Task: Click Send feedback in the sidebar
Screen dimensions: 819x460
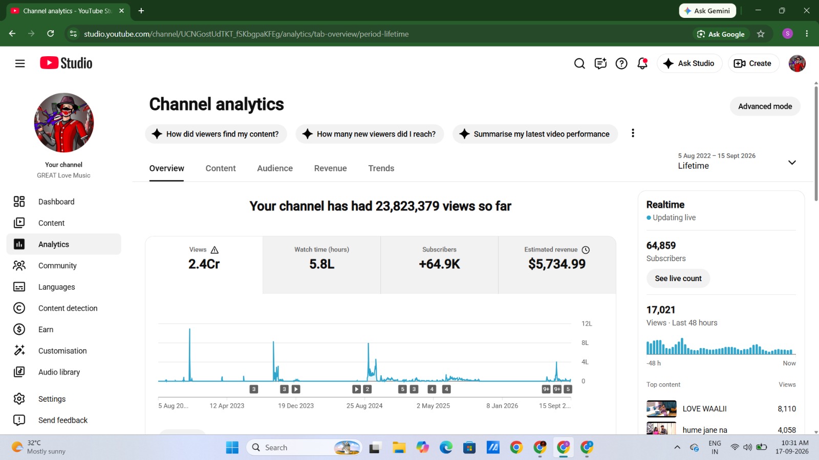Action: point(64,420)
